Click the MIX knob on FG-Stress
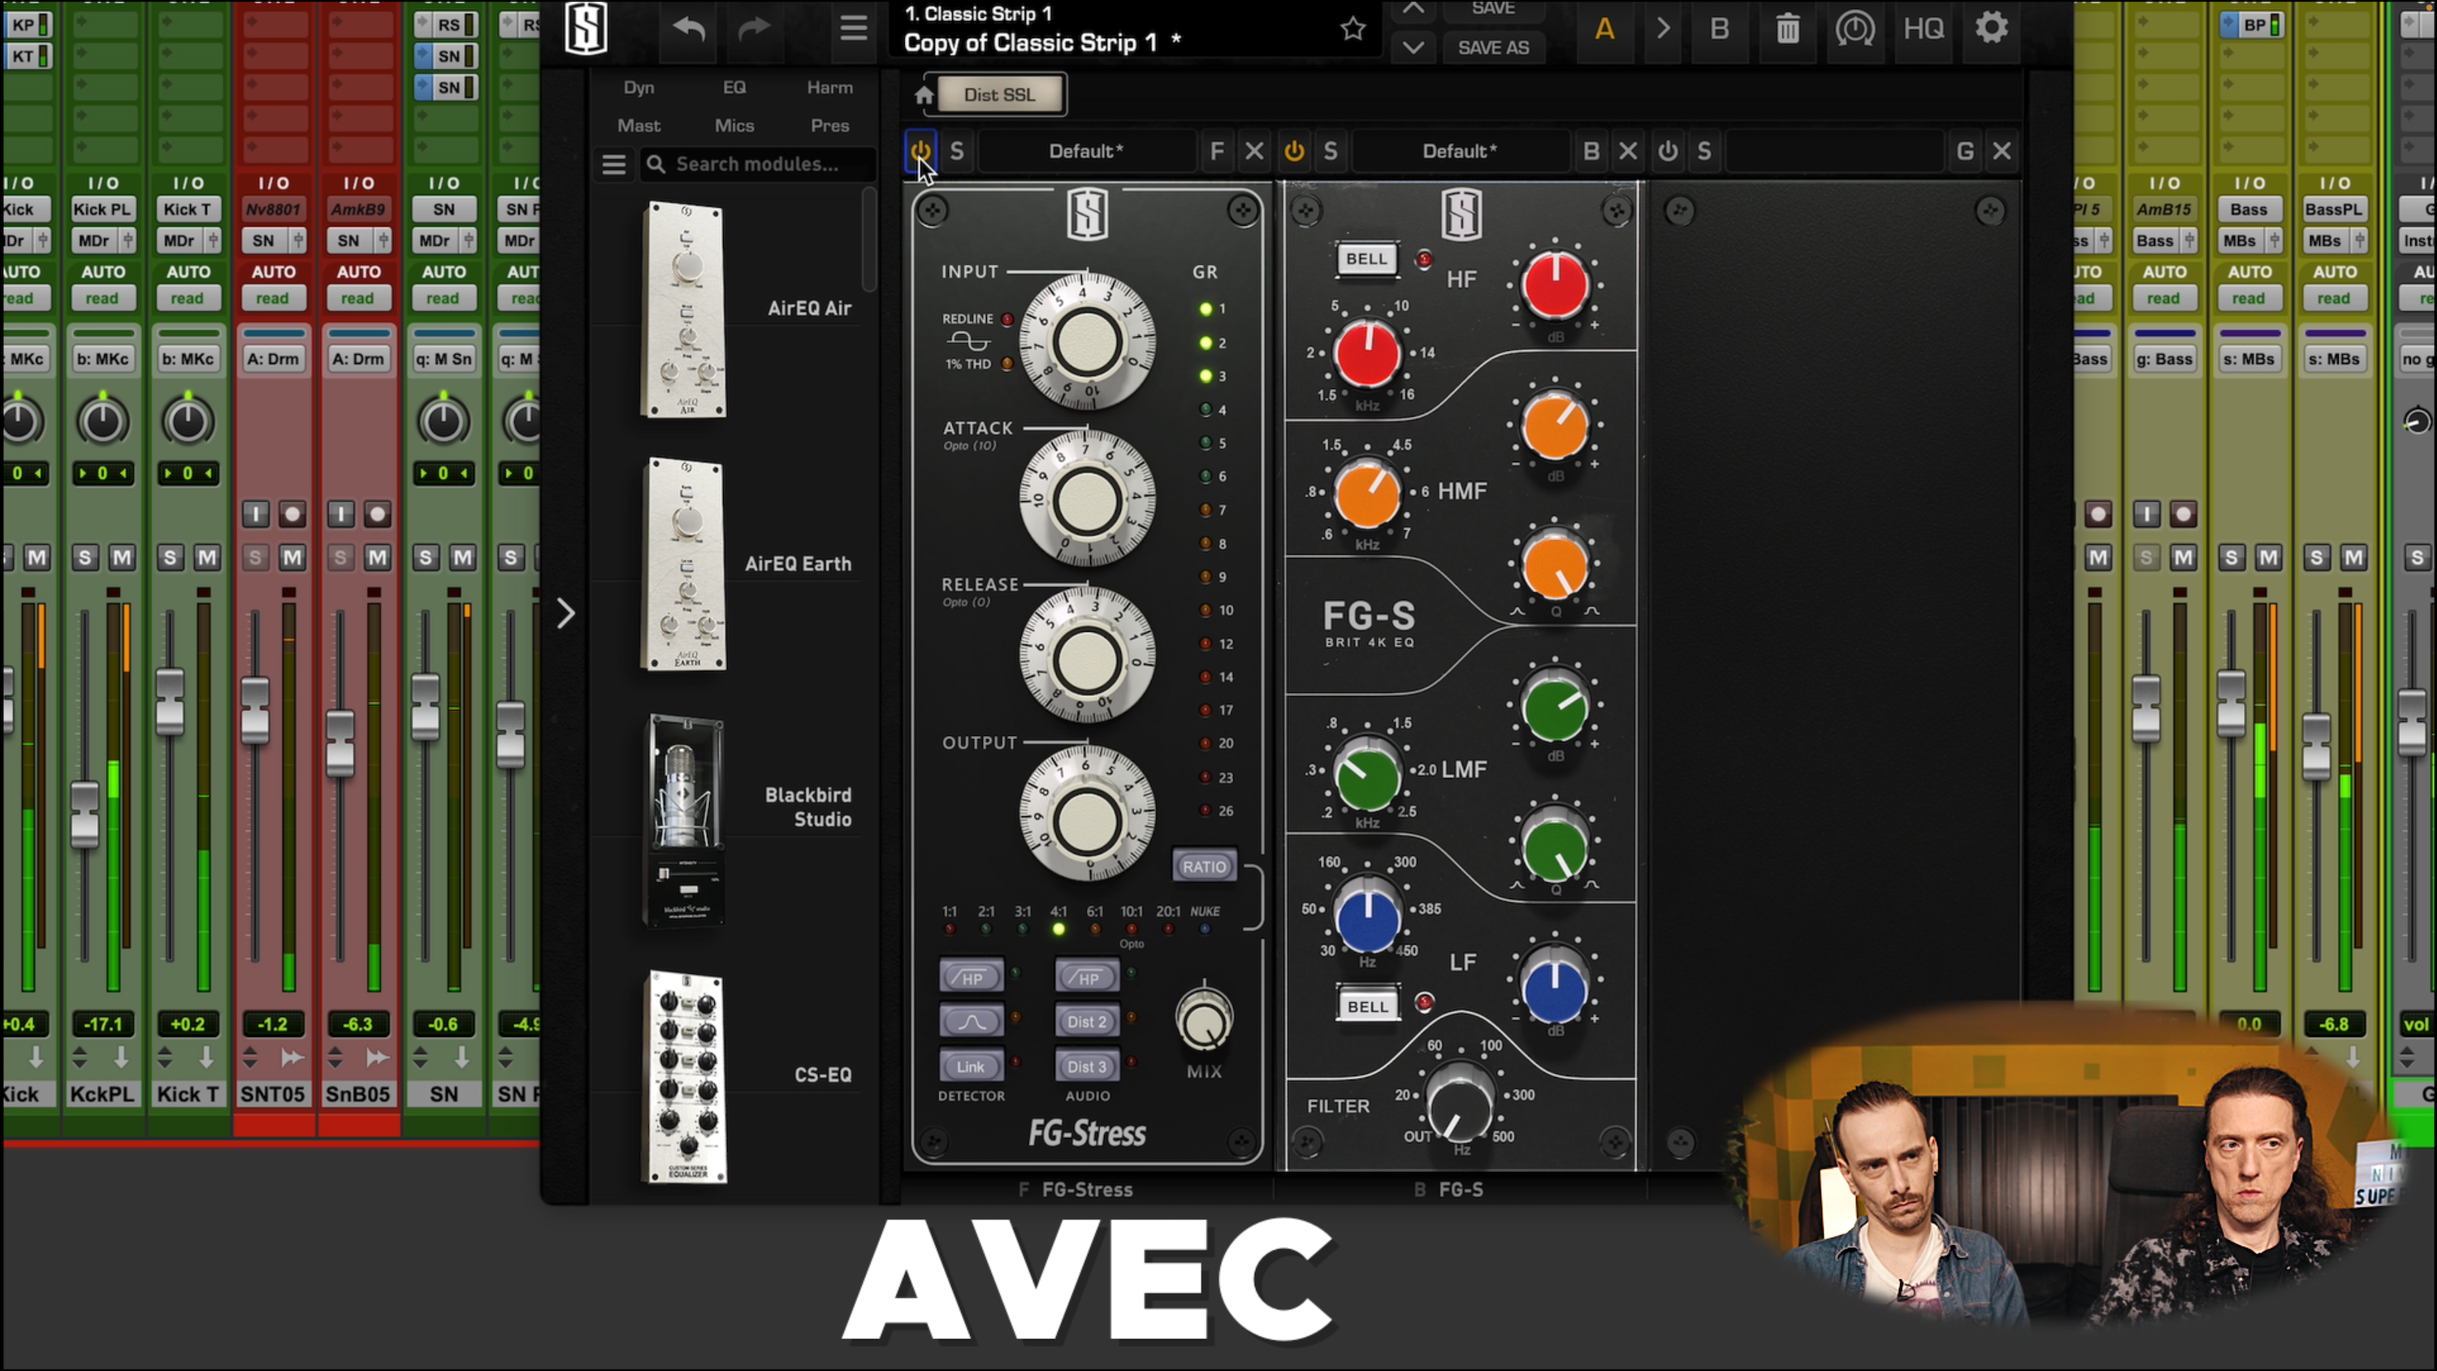The width and height of the screenshot is (2437, 1371). (x=1203, y=1022)
